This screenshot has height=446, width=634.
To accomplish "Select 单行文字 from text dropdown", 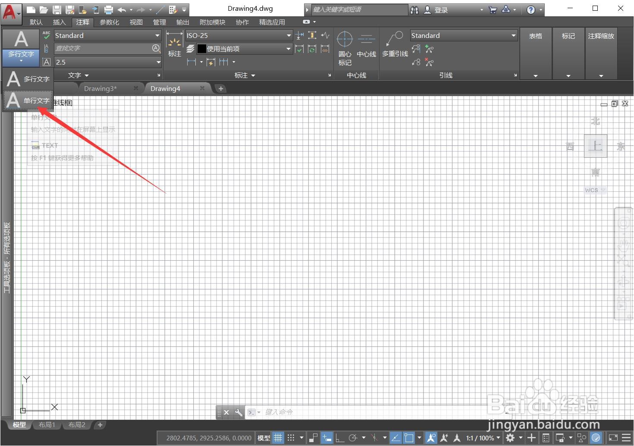I will coord(28,100).
